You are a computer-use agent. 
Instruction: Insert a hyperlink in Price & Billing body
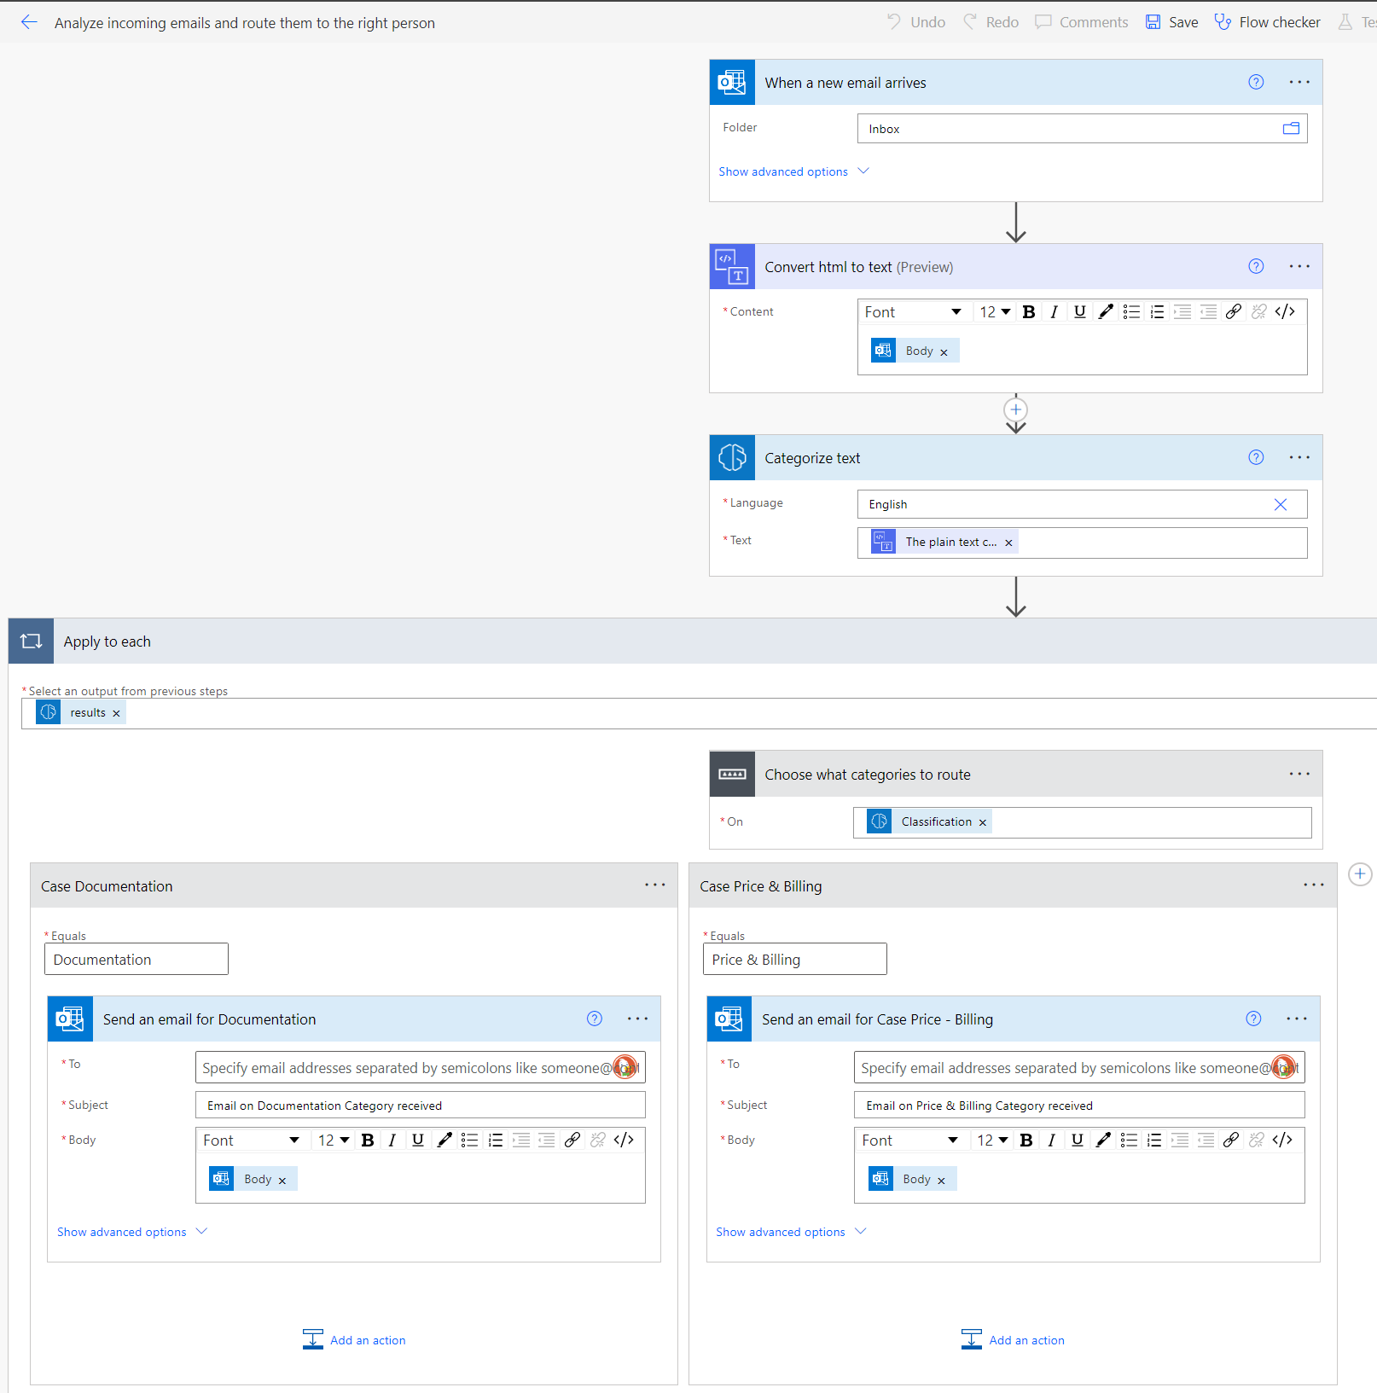[1231, 1140]
